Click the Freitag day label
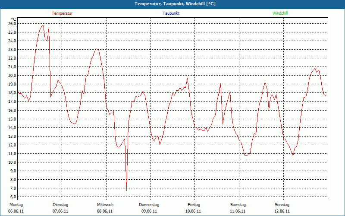345x216 pixels. click(194, 205)
